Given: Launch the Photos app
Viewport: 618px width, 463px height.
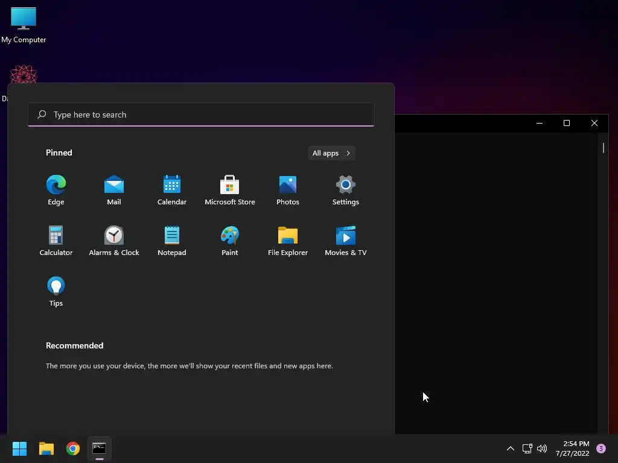Looking at the screenshot, I should (288, 190).
